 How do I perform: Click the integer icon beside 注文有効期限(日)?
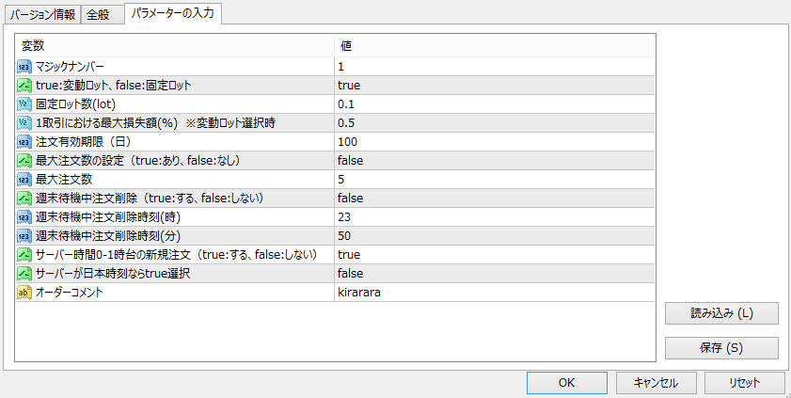click(x=25, y=142)
